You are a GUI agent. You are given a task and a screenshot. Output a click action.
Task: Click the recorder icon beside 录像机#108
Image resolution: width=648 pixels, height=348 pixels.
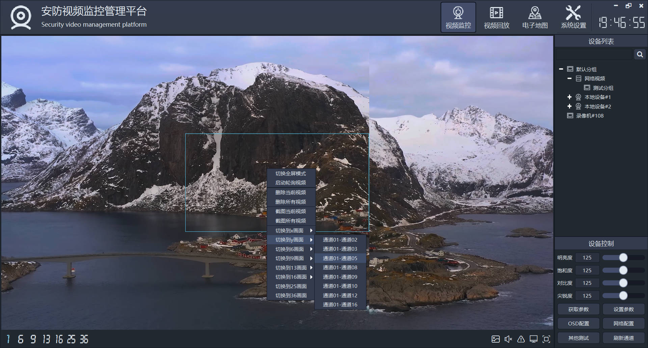[x=570, y=116]
